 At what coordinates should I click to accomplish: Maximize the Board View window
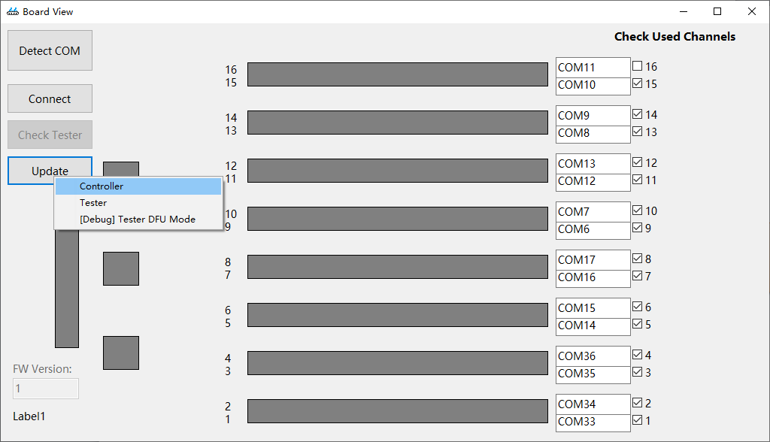click(x=717, y=11)
